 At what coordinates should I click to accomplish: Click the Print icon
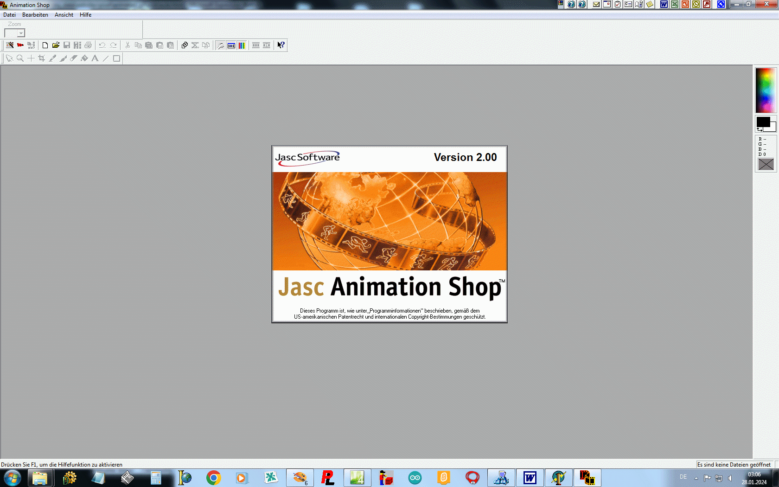[88, 45]
